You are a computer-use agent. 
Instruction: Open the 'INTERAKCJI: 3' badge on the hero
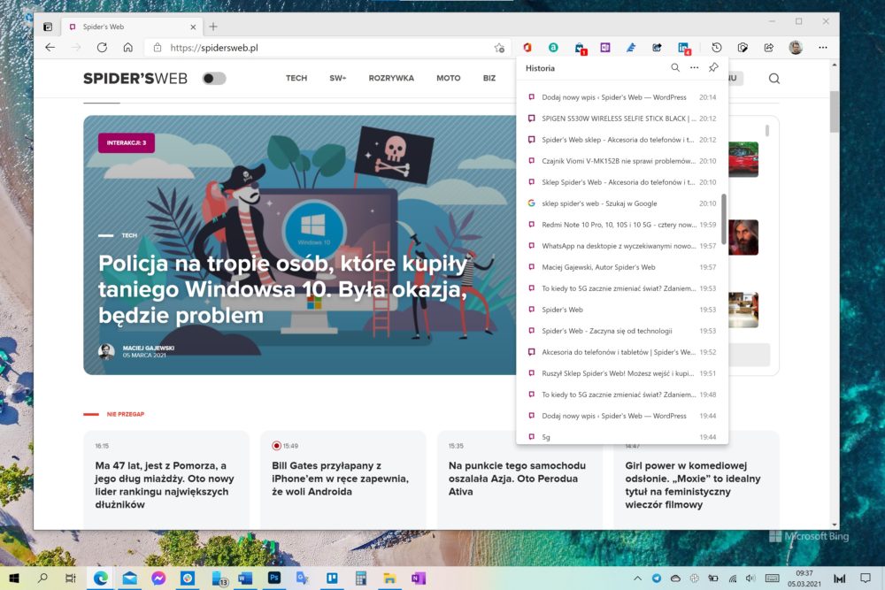click(127, 142)
